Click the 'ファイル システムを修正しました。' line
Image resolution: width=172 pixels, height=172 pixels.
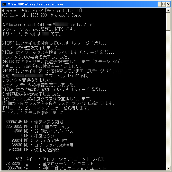click(34, 113)
